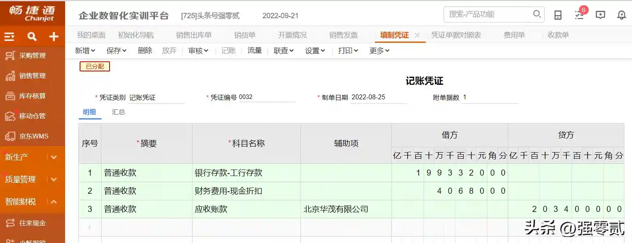Open the 新增 dropdown menu

tap(85, 50)
